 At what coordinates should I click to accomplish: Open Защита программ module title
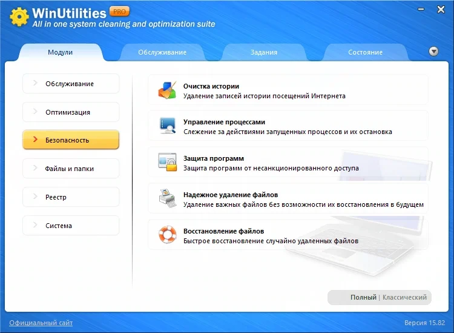[214, 158]
